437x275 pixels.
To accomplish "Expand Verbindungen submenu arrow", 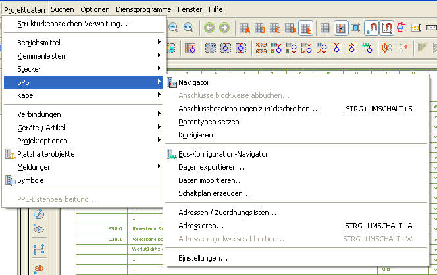I will point(159,113).
